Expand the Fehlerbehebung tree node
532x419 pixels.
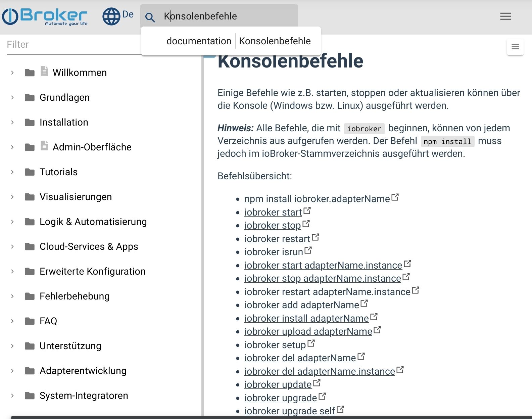[x=12, y=296]
